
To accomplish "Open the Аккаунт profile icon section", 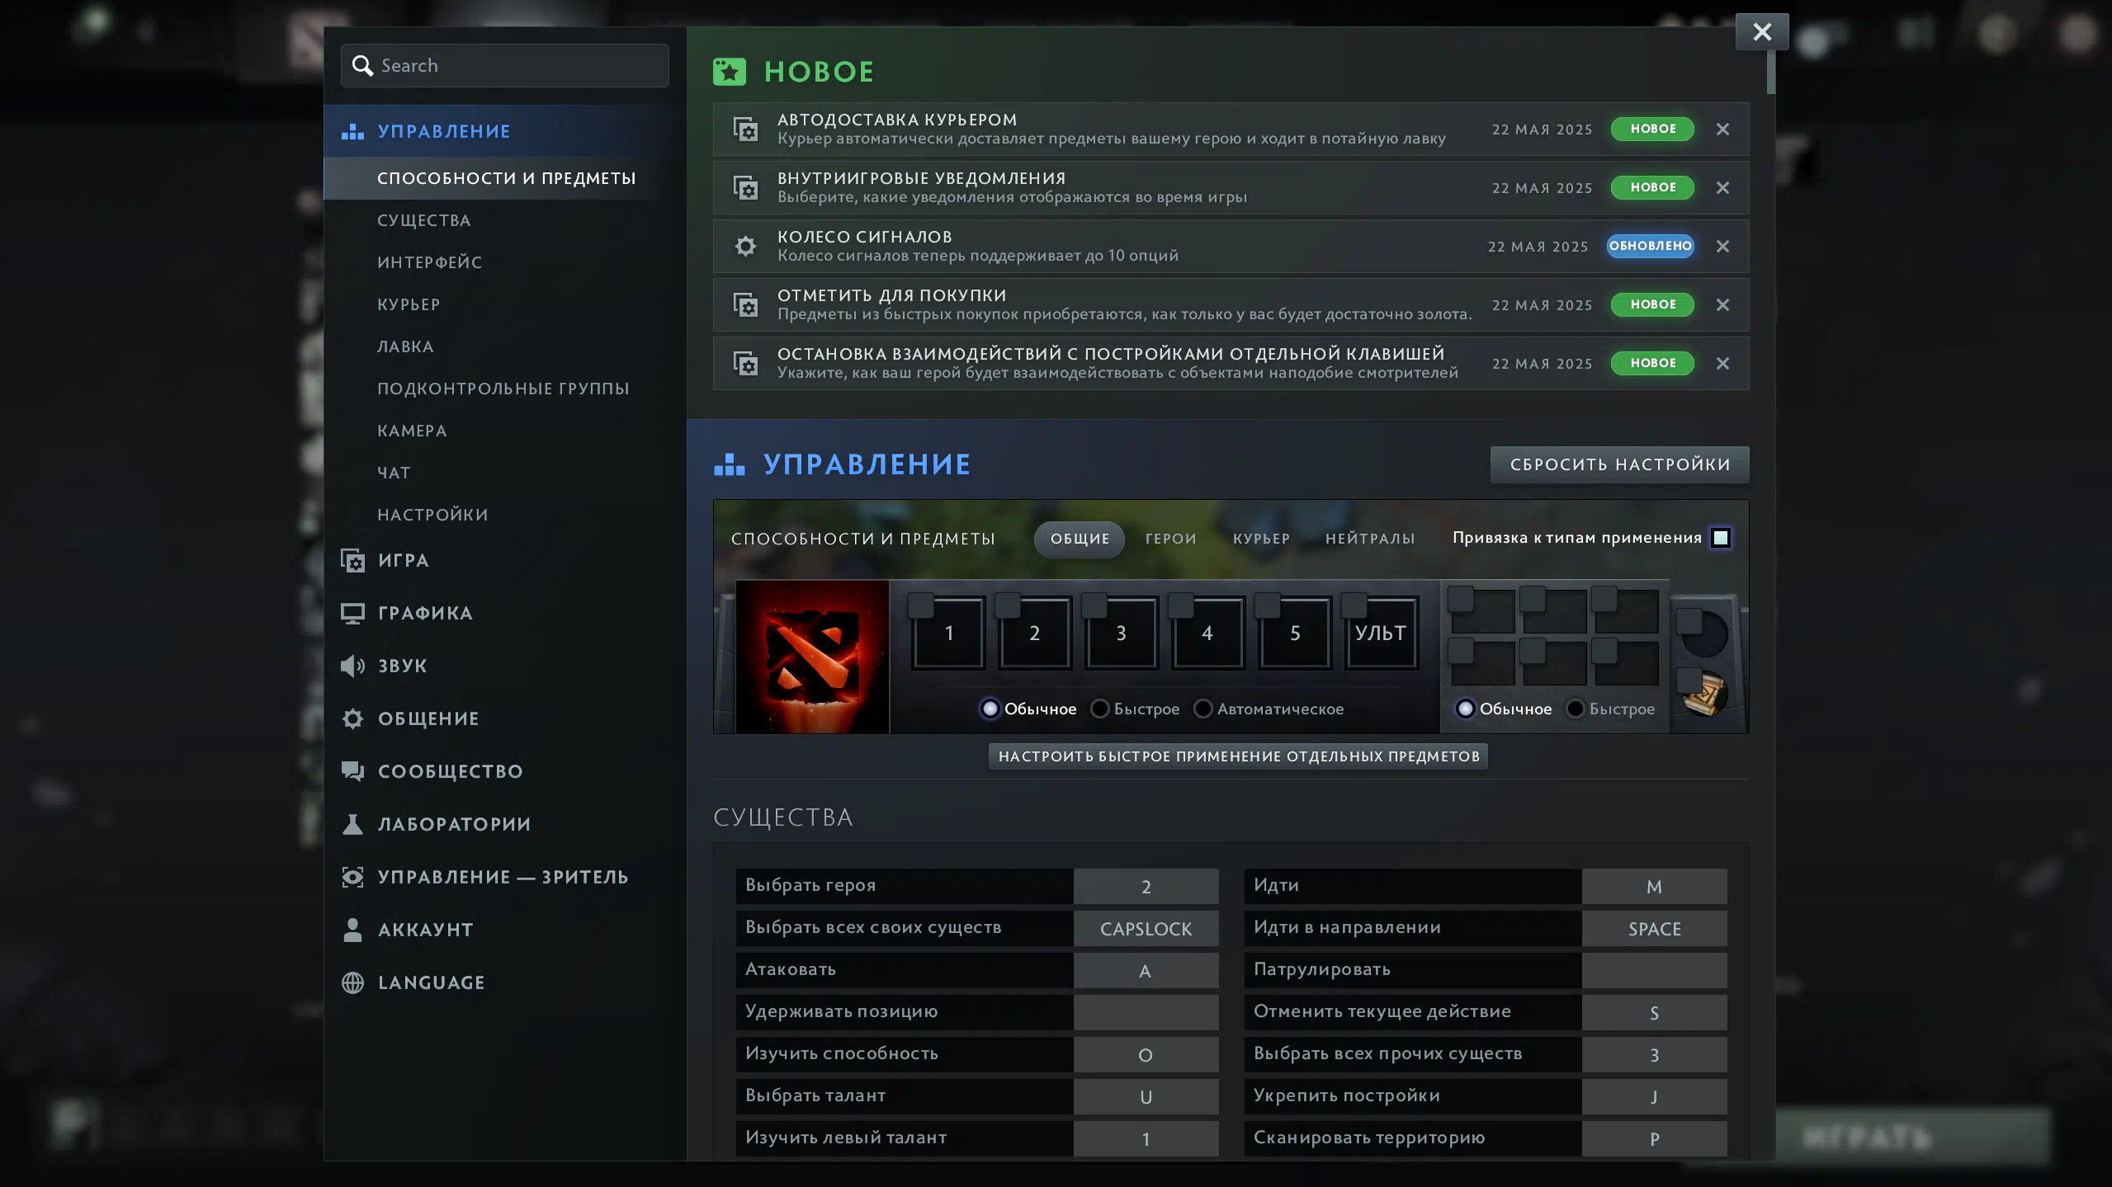I will pyautogui.click(x=352, y=930).
